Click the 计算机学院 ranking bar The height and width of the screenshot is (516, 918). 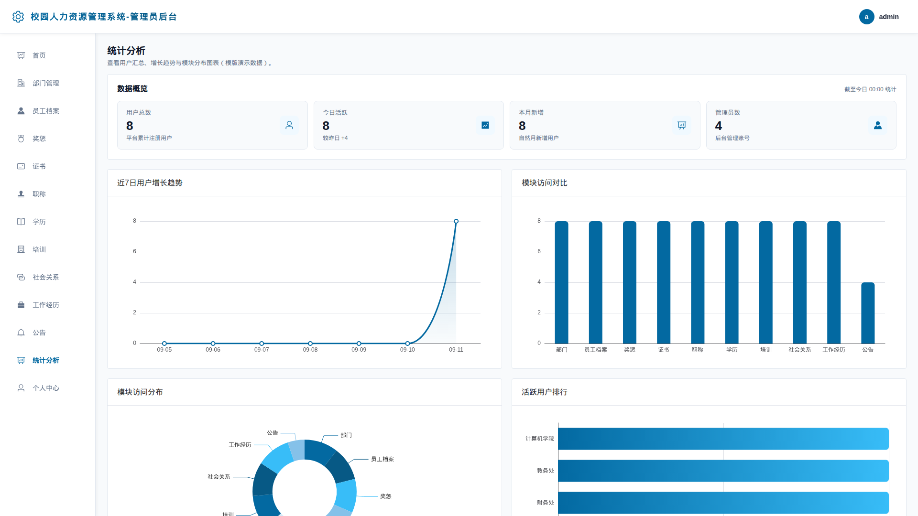pyautogui.click(x=723, y=439)
